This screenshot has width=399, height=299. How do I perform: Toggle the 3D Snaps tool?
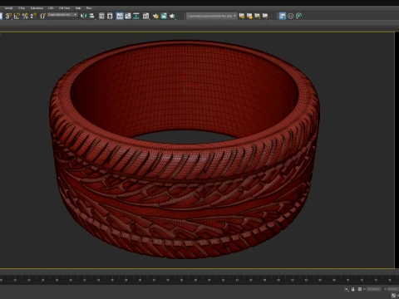point(8,16)
